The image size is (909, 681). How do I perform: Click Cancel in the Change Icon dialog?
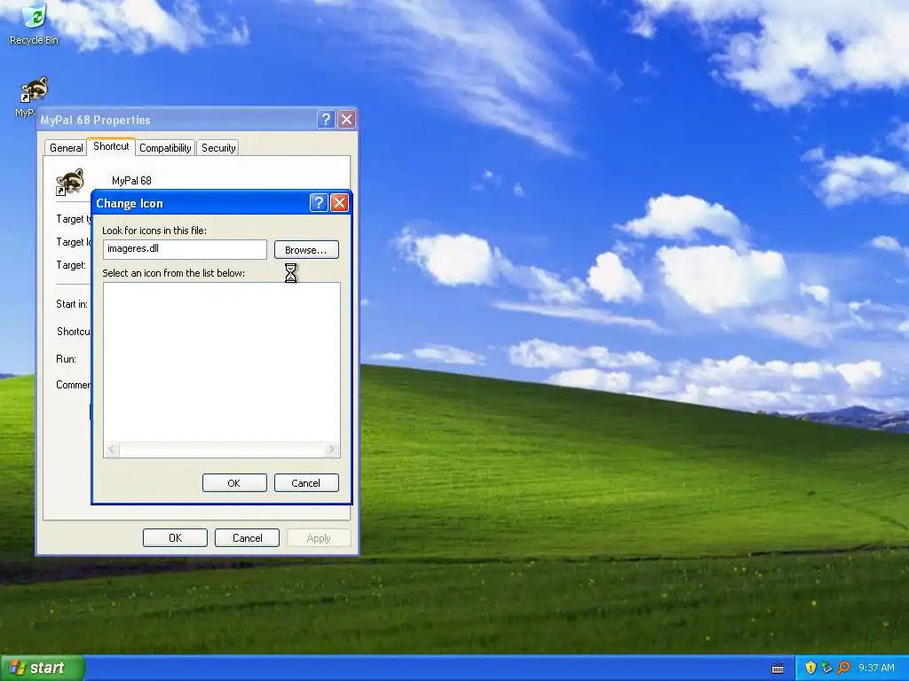(x=306, y=483)
